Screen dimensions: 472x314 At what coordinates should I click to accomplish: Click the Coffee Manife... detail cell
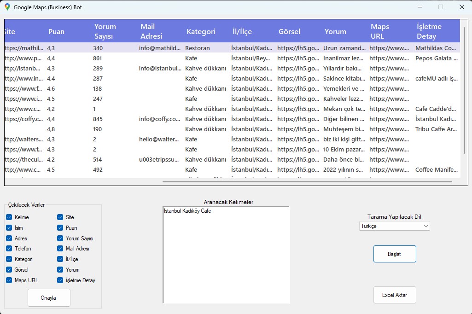[x=437, y=169]
